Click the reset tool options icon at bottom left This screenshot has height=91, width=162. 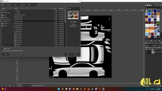pos(13,86)
